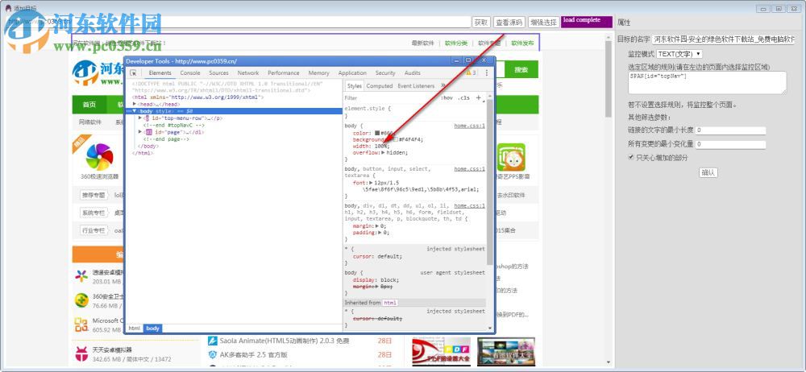
Task: Collapse the body element node
Action: [x=135, y=111]
